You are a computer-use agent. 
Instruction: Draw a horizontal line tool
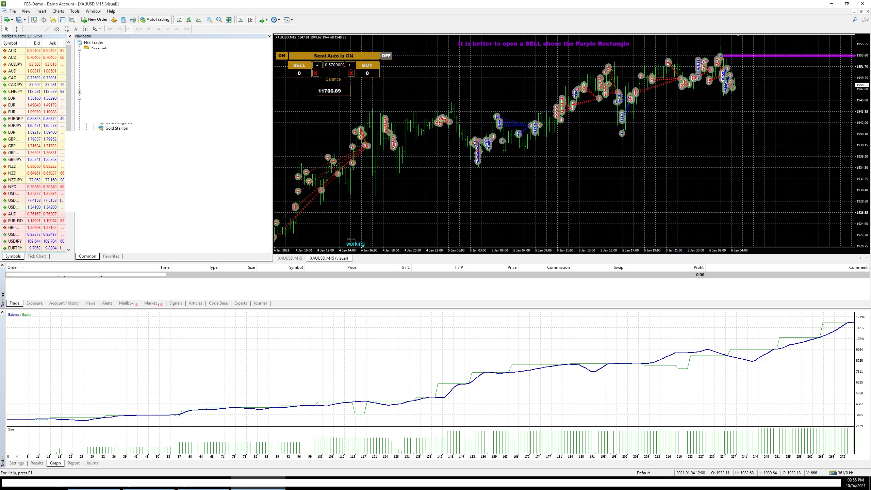(x=38, y=29)
